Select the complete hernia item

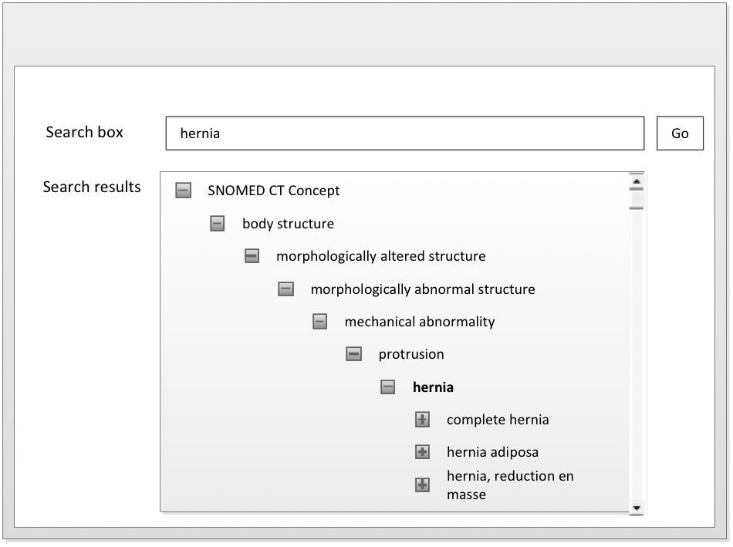point(498,420)
